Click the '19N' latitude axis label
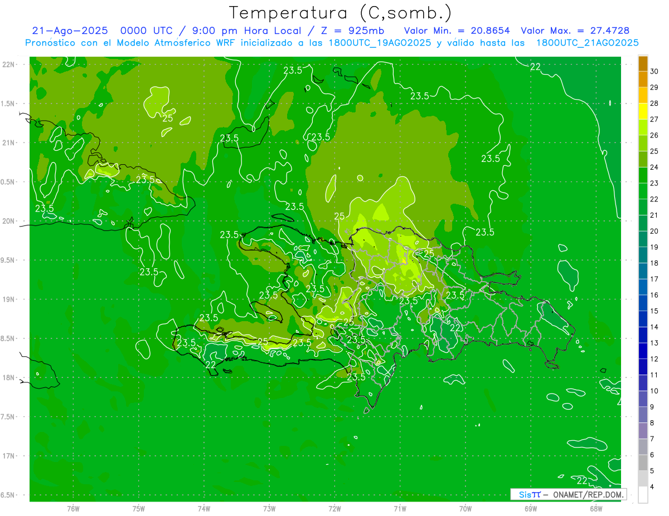The height and width of the screenshot is (516, 669). coord(8,299)
